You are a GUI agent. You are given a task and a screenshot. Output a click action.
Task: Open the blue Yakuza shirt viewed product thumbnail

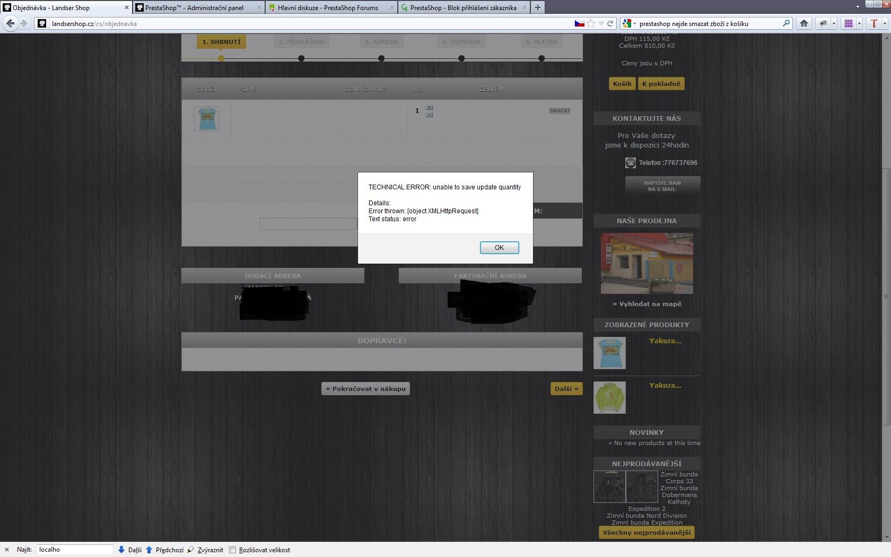(609, 353)
